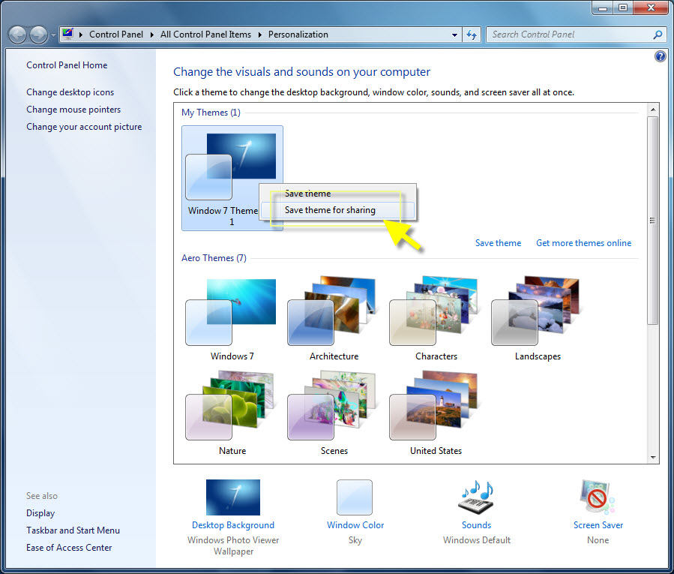This screenshot has width=674, height=574.
Task: Apply the Nature Aero theme
Action: pos(232,413)
